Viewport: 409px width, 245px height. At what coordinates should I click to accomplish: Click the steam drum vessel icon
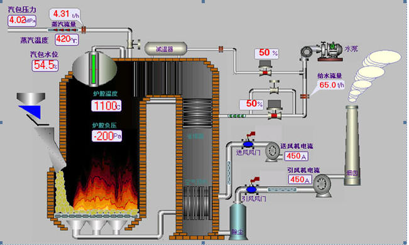(94, 69)
